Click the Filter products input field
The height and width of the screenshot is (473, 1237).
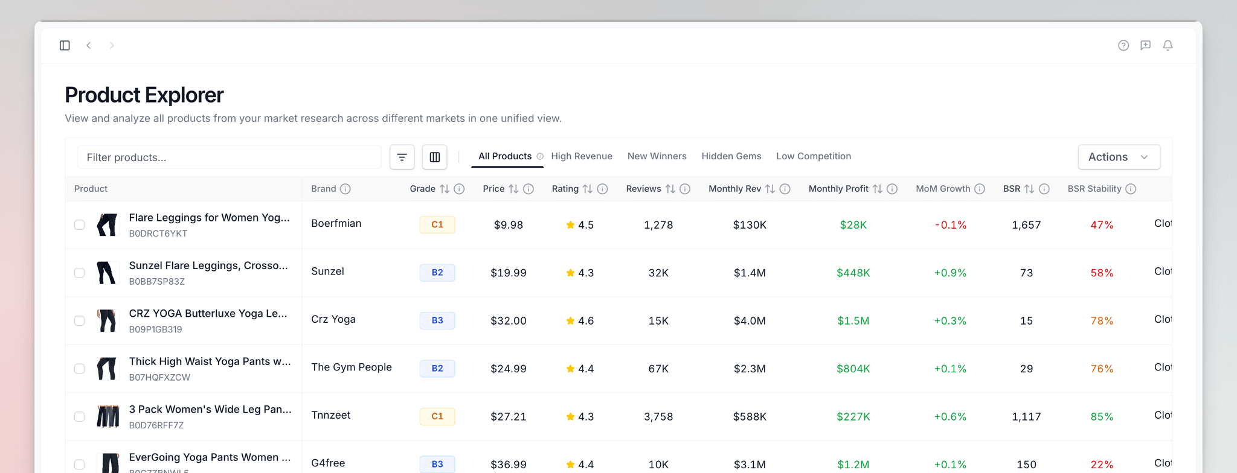(230, 157)
